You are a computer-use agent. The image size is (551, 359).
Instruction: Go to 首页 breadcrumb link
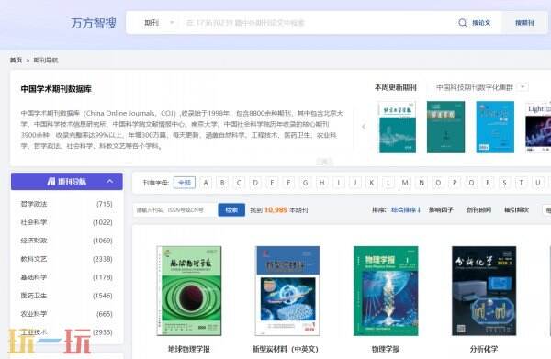pos(16,60)
